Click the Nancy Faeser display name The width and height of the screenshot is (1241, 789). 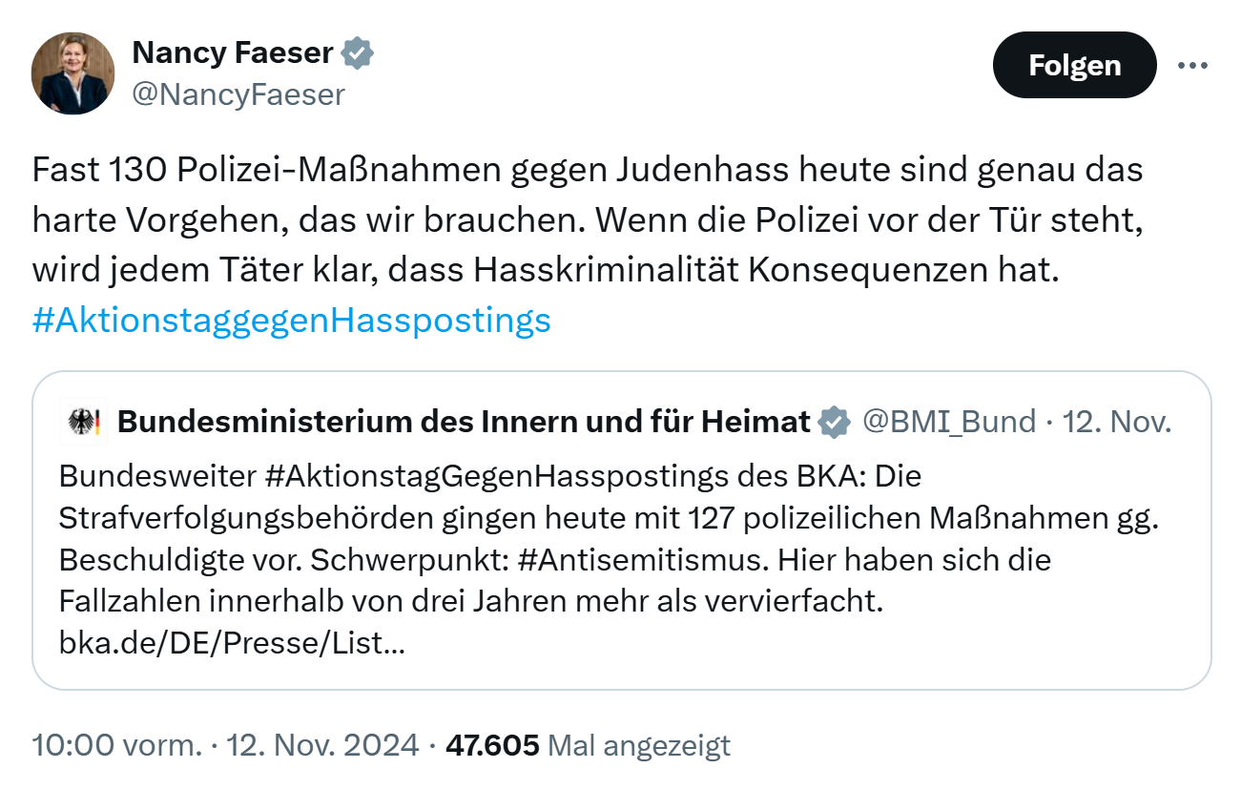tap(232, 52)
